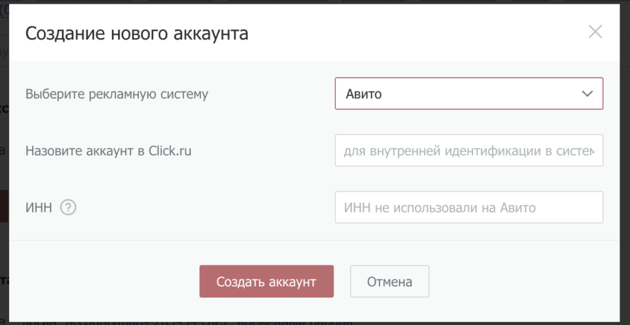Click the Назовите аккаунт в Click.ru label
The width and height of the screenshot is (630, 325).
tap(108, 151)
